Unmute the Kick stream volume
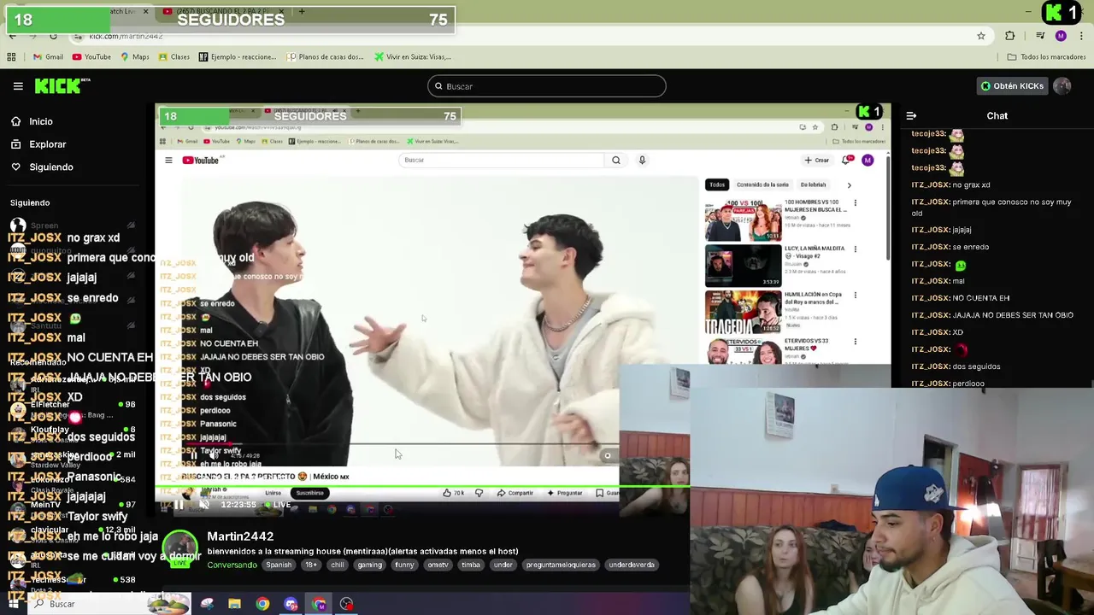This screenshot has height=615, width=1094. point(203,505)
